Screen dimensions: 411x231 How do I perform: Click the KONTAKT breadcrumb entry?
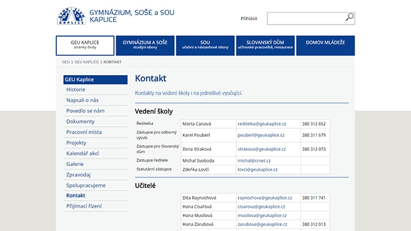click(112, 62)
